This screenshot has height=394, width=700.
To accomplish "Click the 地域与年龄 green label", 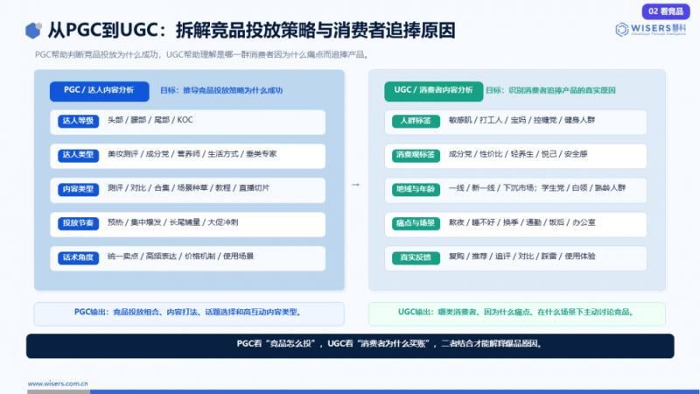I will click(416, 189).
